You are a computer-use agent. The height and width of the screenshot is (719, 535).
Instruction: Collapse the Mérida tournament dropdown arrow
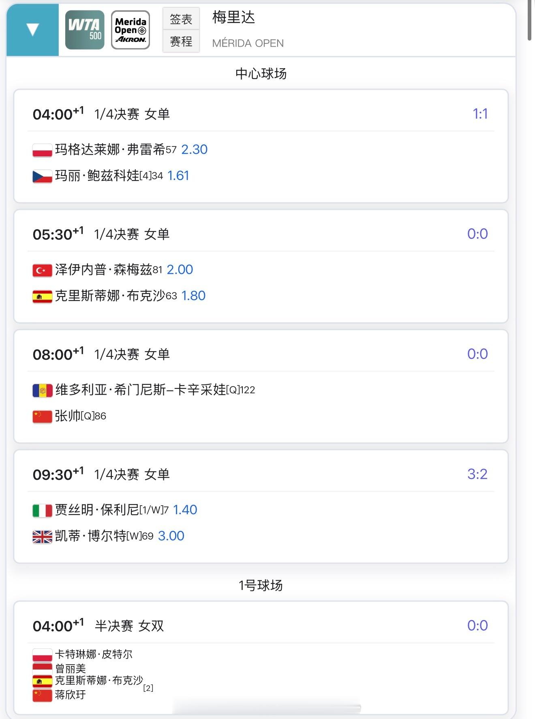32,30
